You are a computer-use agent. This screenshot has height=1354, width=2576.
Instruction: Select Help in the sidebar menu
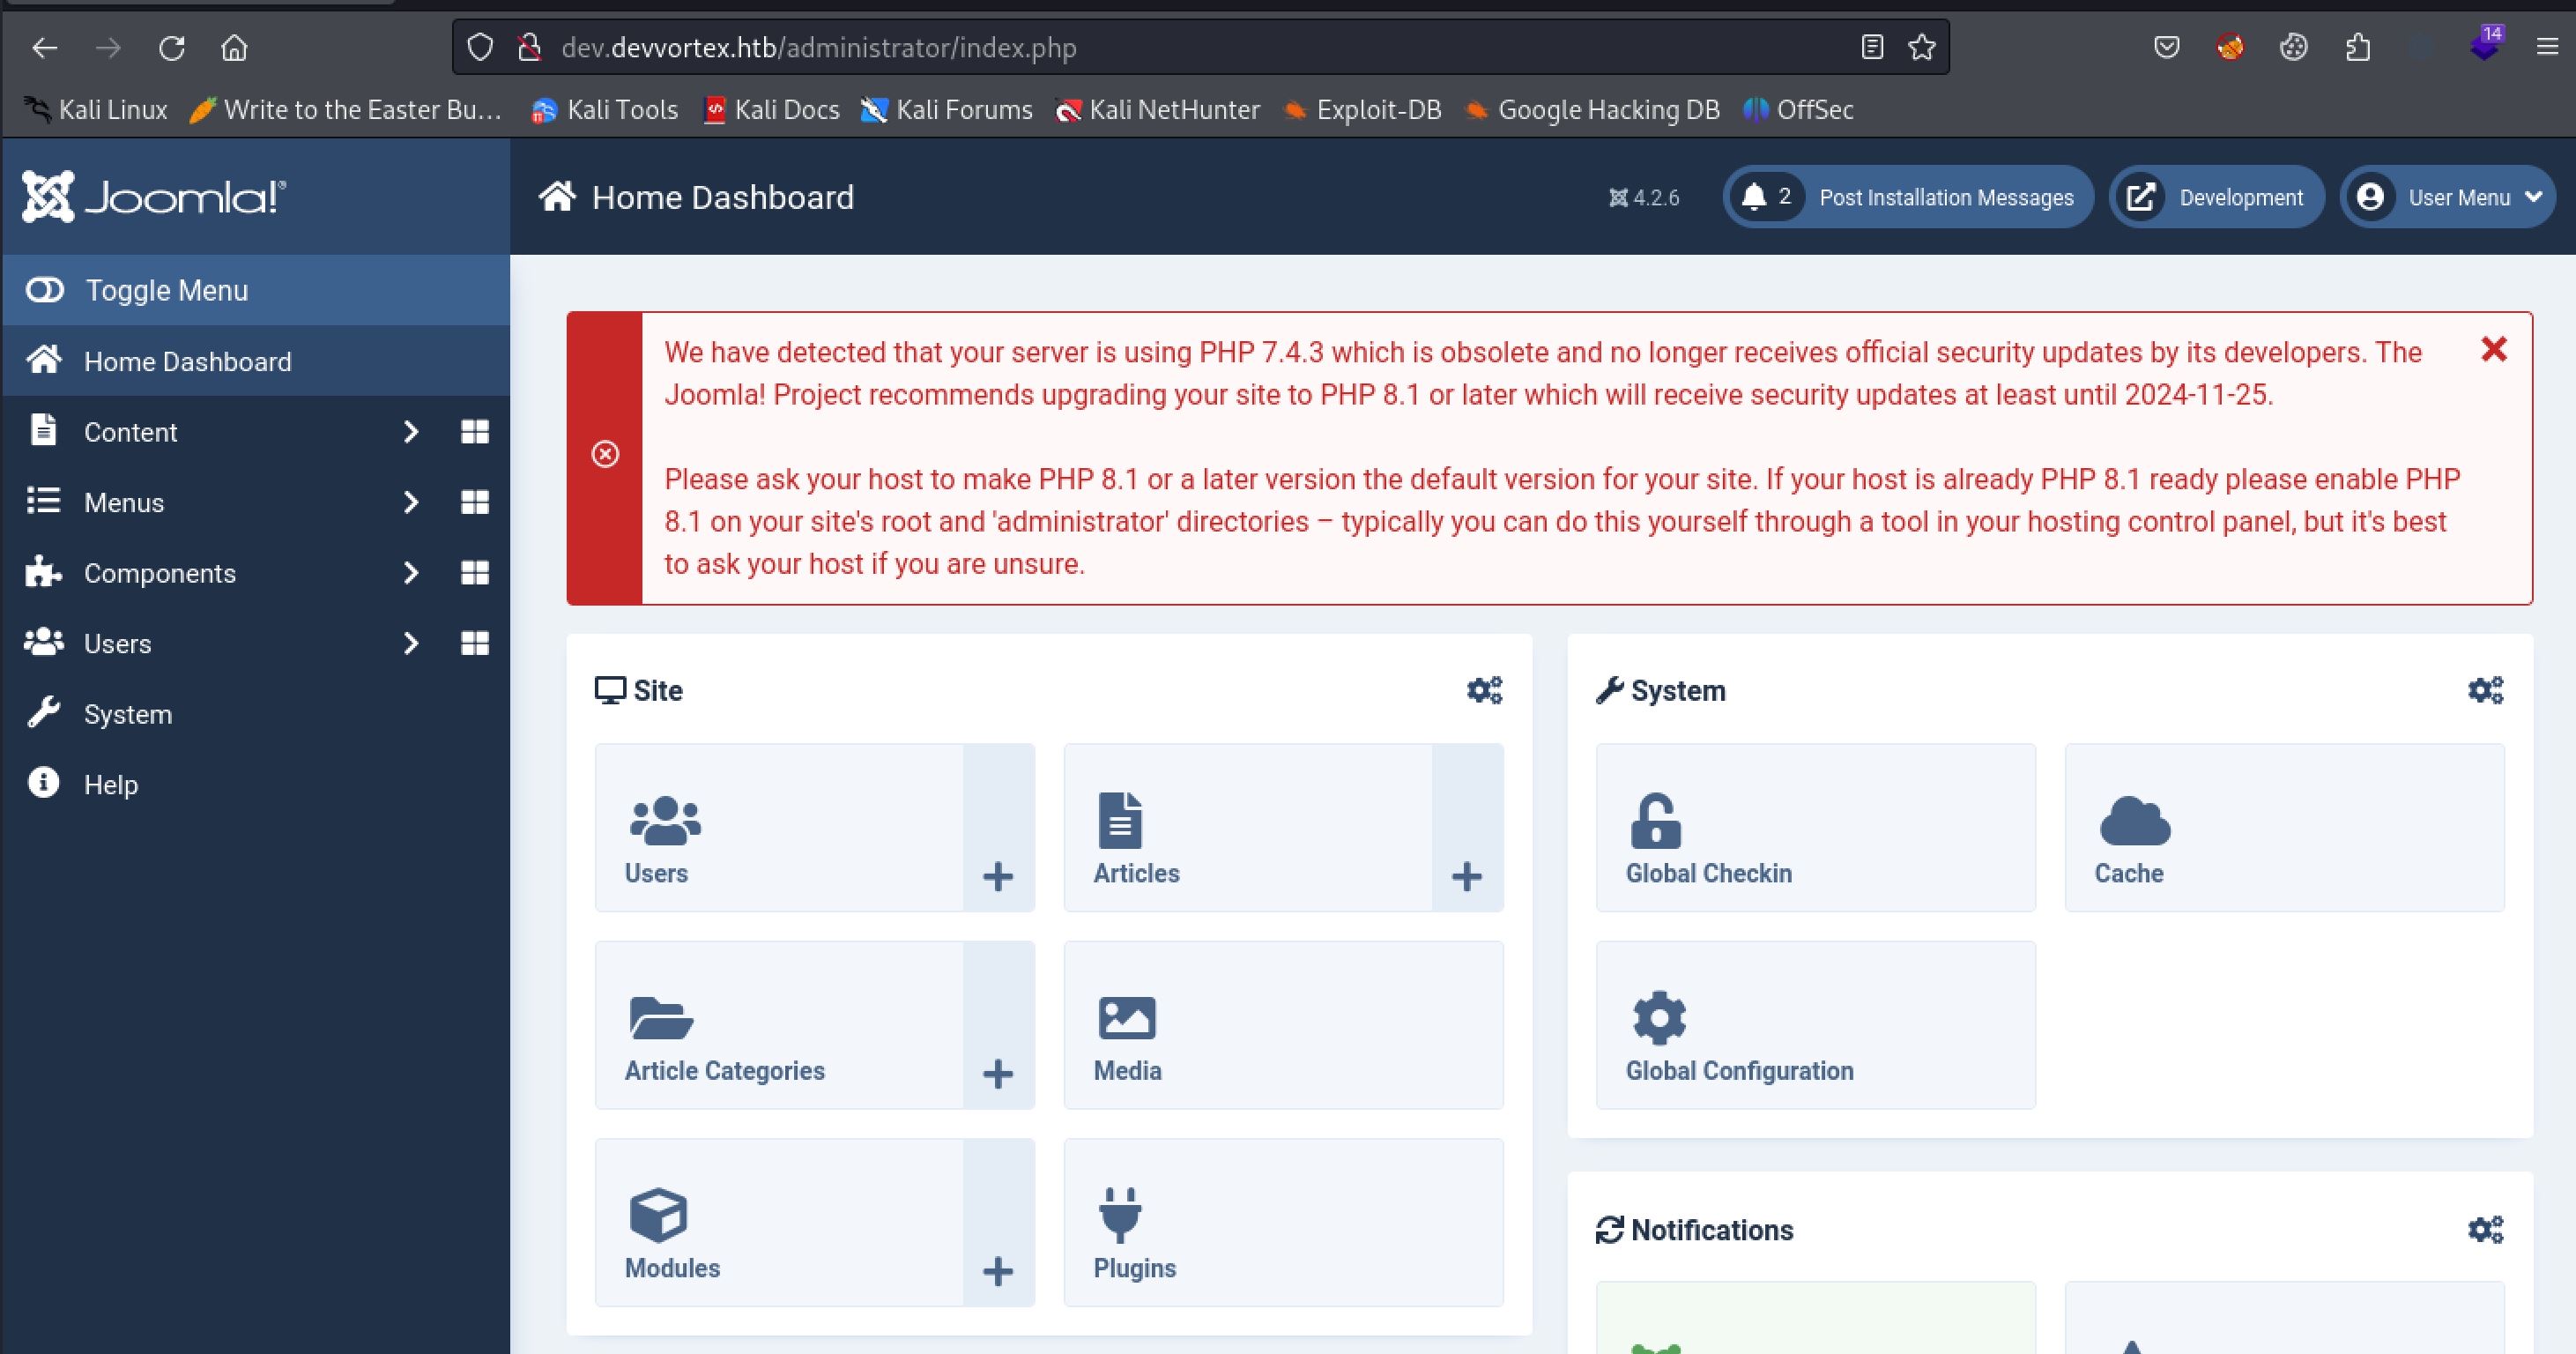(110, 784)
